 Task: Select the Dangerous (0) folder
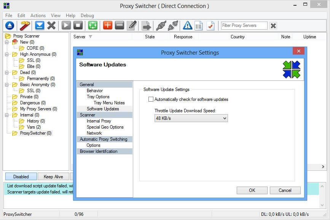coord(33,103)
